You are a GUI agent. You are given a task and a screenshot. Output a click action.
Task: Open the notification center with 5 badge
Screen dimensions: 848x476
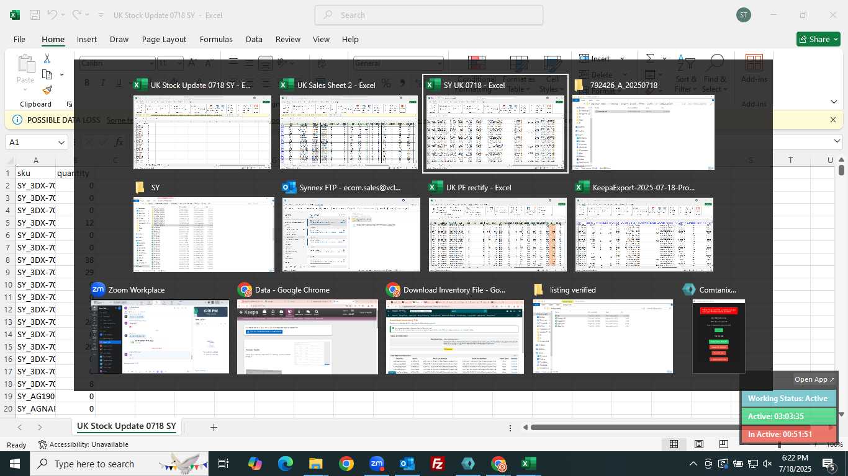828,464
